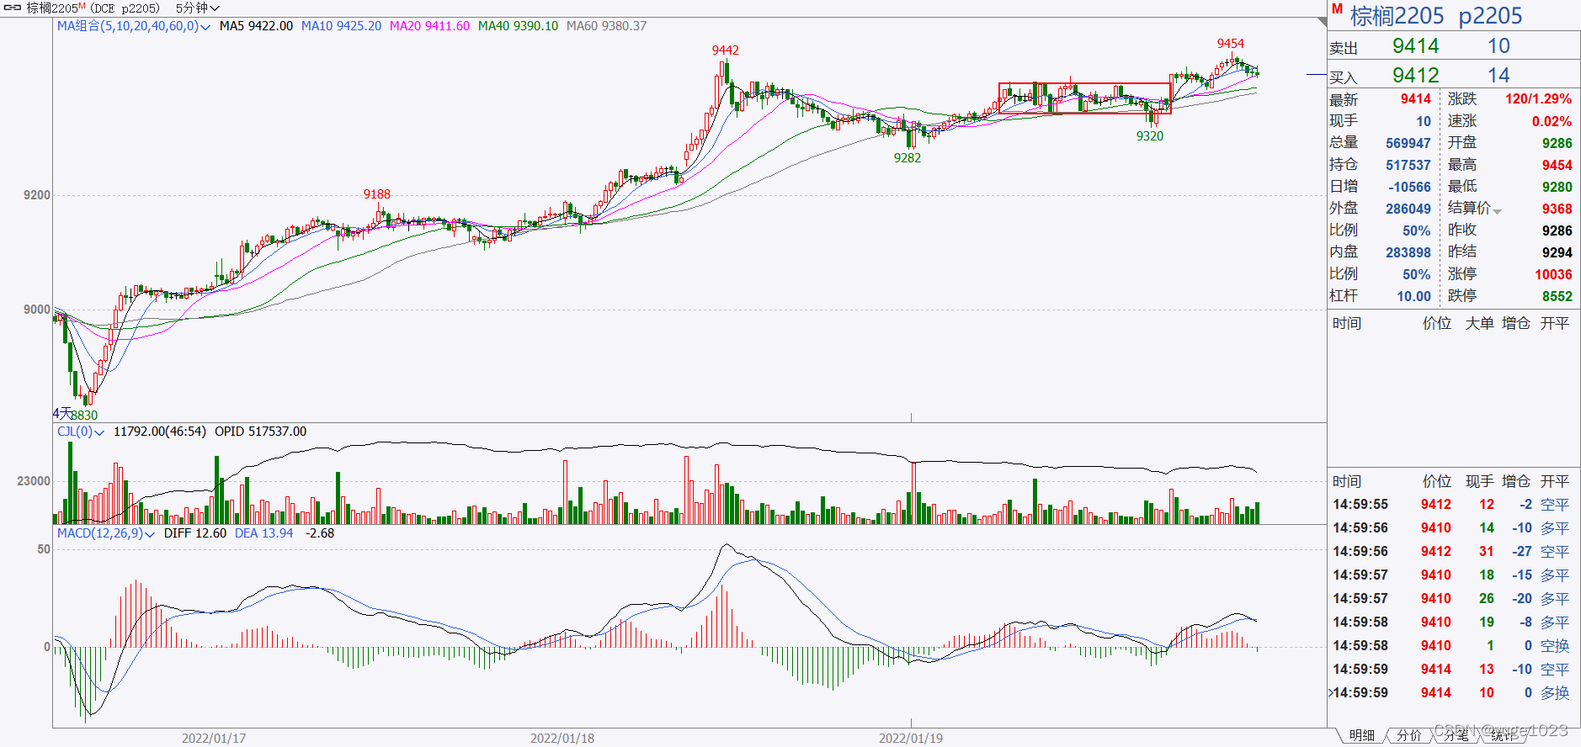Image resolution: width=1581 pixels, height=747 pixels.
Task: Click the chain link icon beside 棕榈2205
Action: (x=13, y=8)
